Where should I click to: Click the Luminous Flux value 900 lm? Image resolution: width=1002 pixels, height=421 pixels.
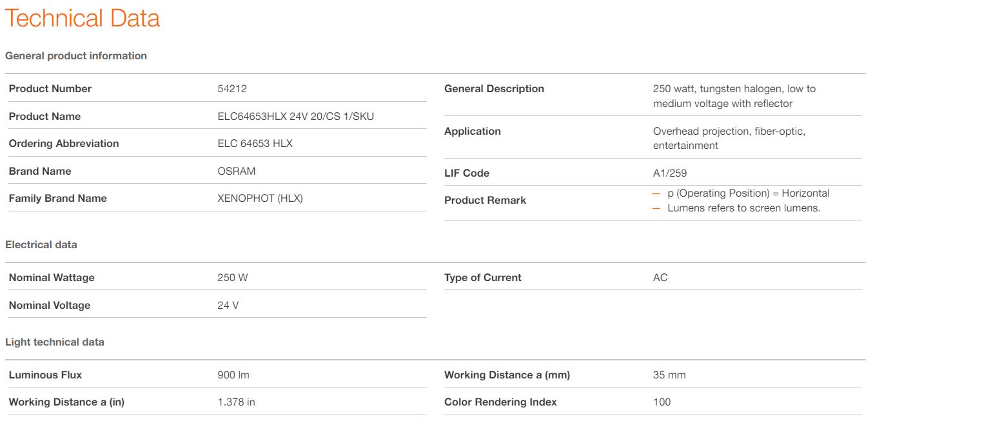(x=233, y=375)
